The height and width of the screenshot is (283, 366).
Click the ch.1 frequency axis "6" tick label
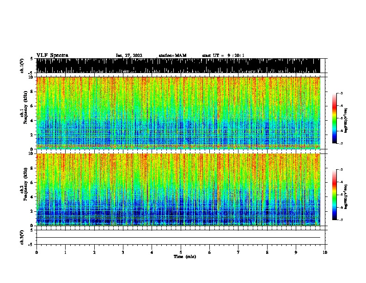[32, 106]
